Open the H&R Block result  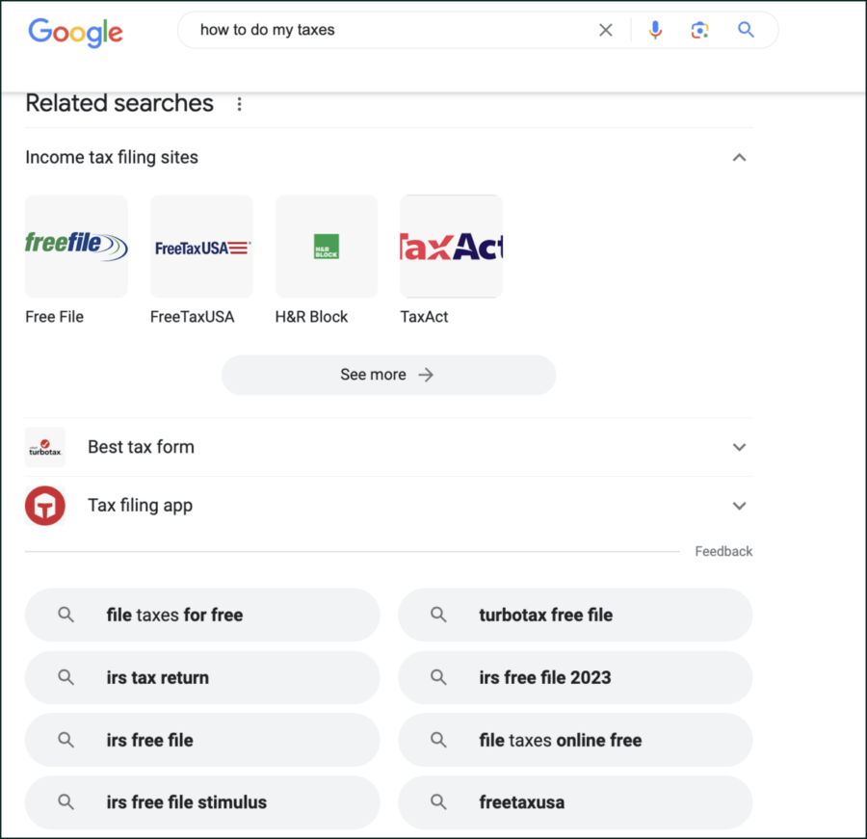tap(327, 247)
